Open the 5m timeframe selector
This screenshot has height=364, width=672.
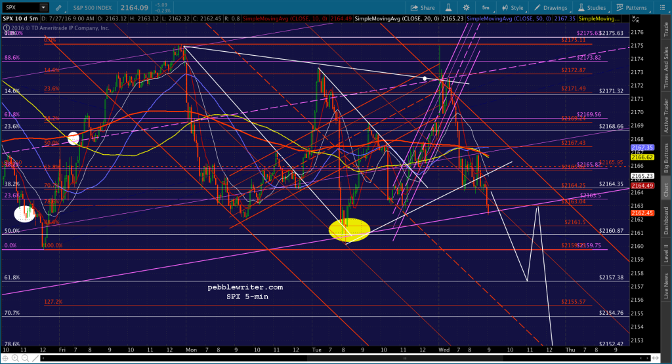[x=486, y=8]
